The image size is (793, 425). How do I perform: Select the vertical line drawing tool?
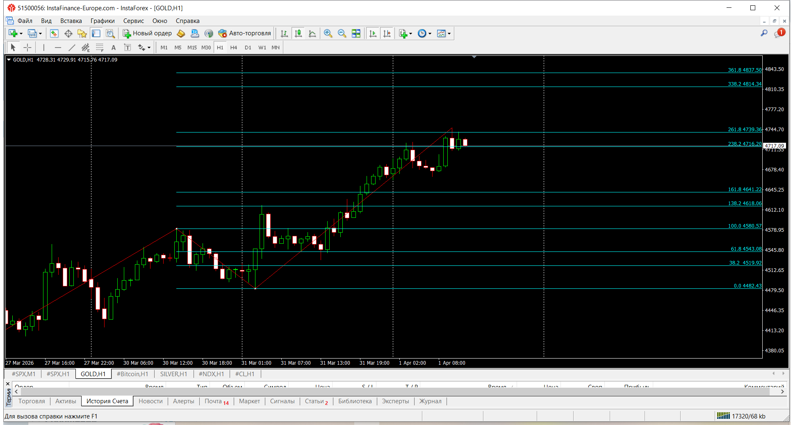pos(44,48)
